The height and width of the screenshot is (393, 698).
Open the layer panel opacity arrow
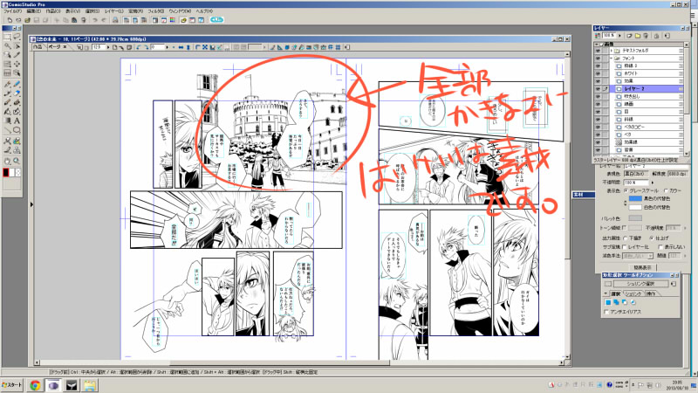pyautogui.click(x=619, y=36)
